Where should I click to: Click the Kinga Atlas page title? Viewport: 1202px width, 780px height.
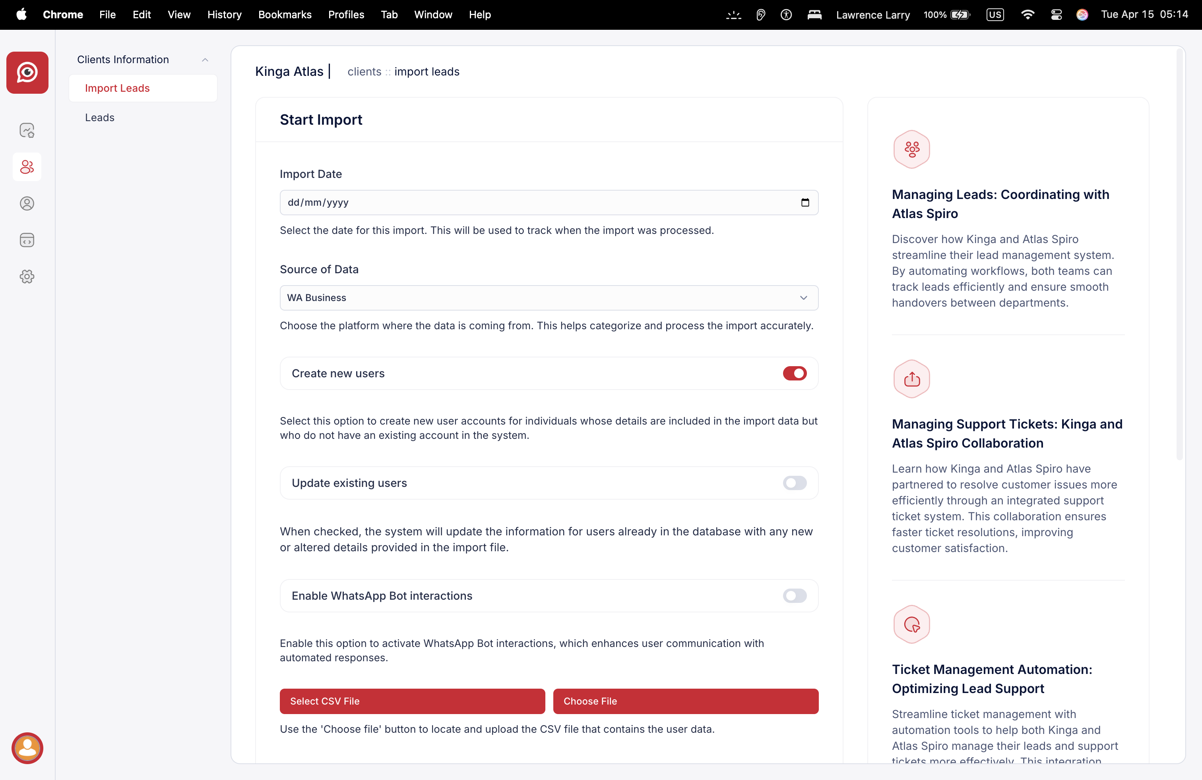click(289, 71)
